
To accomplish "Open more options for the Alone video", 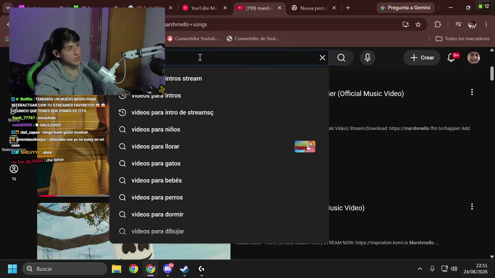I will click(x=472, y=207).
